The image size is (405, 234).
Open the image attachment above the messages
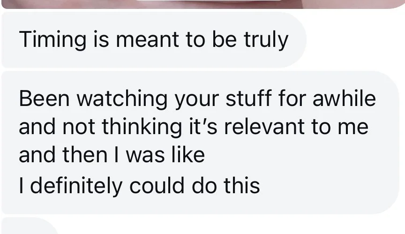(x=202, y=4)
